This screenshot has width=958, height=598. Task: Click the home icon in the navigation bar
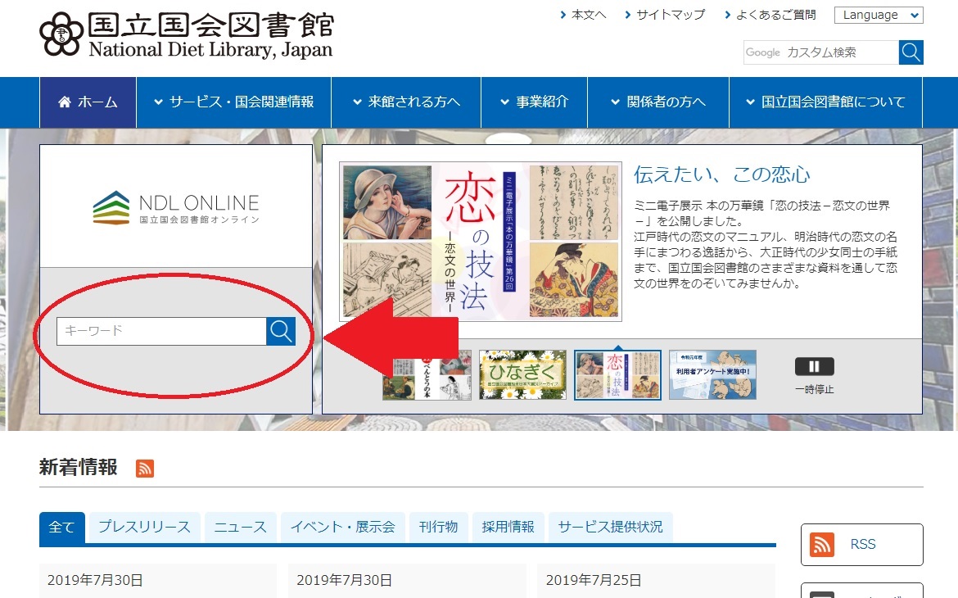pos(64,102)
